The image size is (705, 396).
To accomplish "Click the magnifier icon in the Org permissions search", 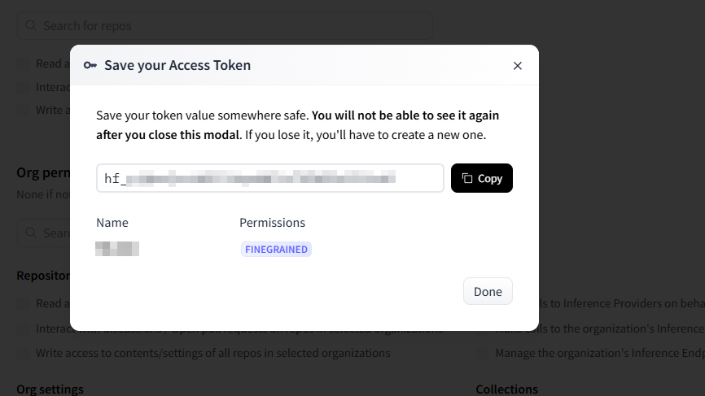I will tap(31, 233).
